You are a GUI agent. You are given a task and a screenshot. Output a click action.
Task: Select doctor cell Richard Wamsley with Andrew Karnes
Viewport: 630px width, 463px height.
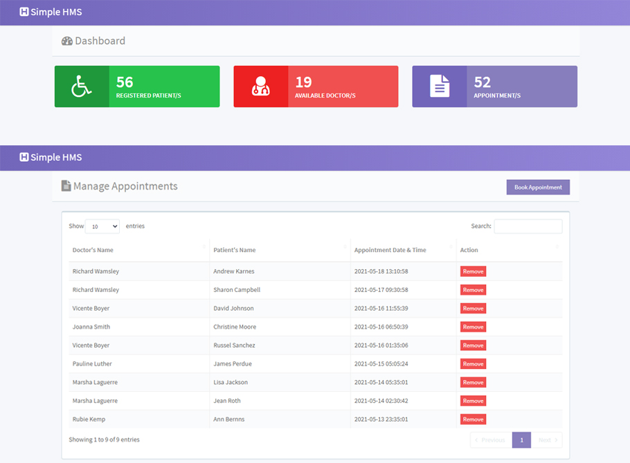coord(96,271)
